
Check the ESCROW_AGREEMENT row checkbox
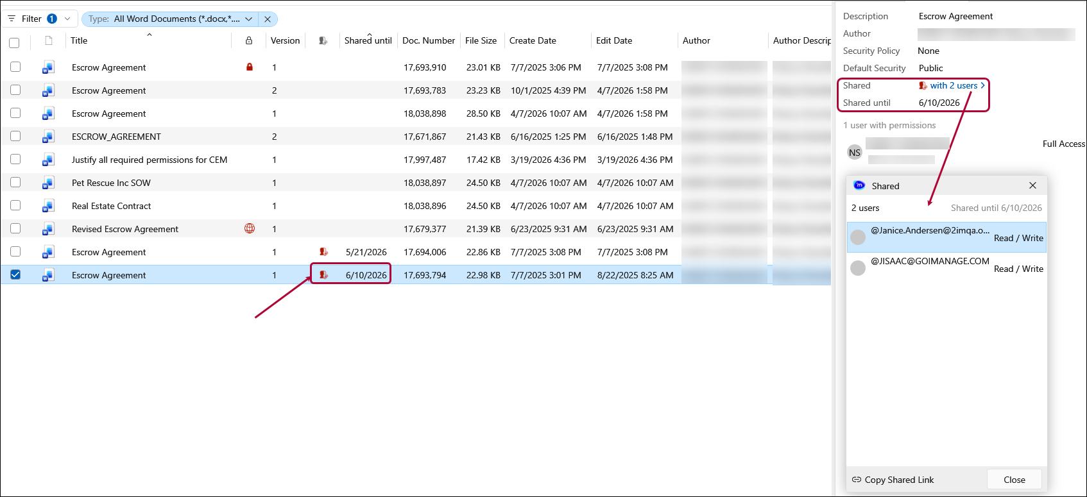tap(15, 136)
